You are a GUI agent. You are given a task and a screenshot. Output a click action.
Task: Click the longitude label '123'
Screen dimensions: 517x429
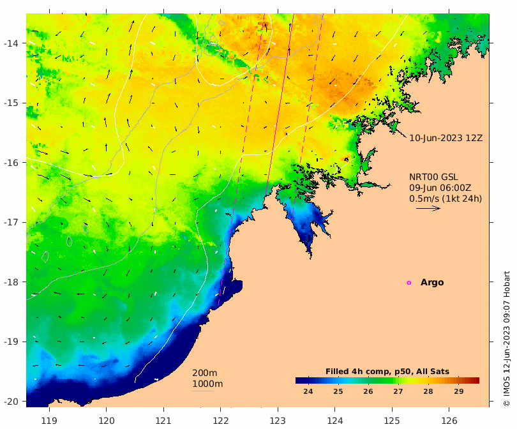278,421
